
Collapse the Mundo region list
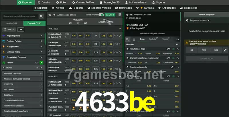click(x=41, y=68)
